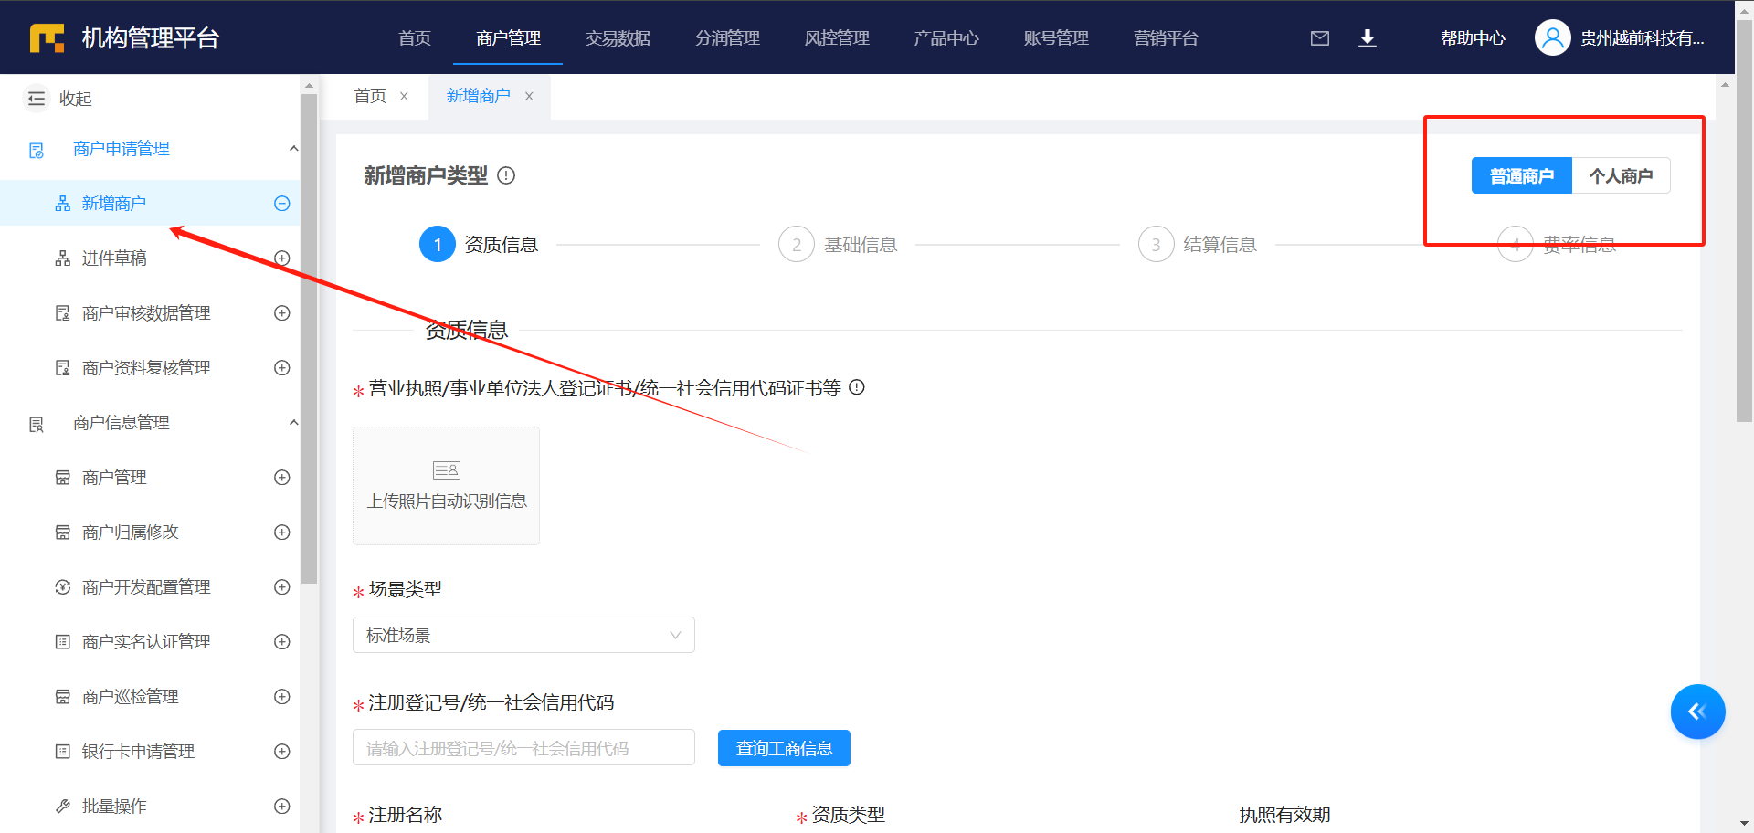Click the mail envelope icon in header
1754x833 pixels.
[1319, 38]
